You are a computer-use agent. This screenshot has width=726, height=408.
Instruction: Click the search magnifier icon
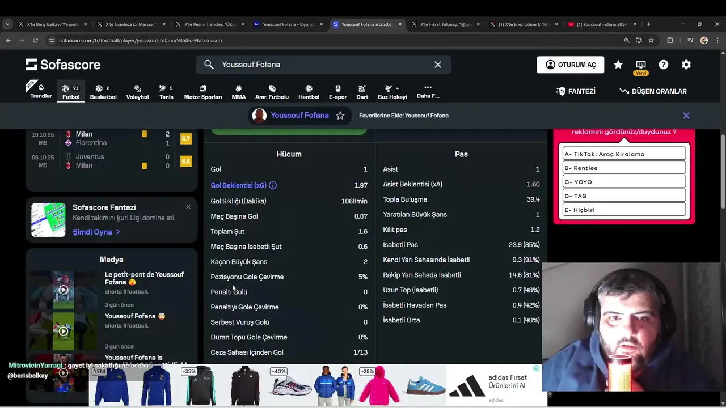[x=209, y=65]
